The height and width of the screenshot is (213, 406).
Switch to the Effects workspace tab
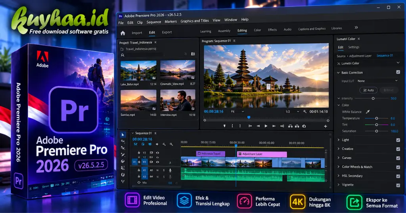coord(272,30)
